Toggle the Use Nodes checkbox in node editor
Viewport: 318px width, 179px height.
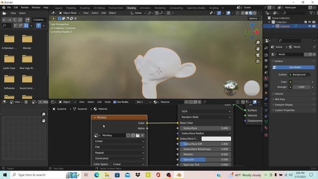pyautogui.click(x=115, y=102)
